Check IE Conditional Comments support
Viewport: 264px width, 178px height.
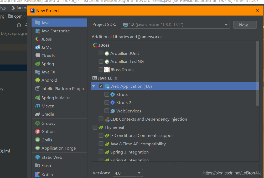click(x=101, y=135)
